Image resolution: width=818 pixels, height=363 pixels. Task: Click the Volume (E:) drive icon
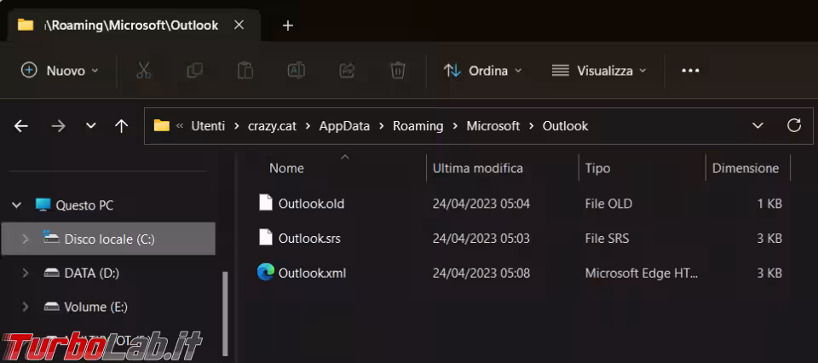(x=51, y=307)
